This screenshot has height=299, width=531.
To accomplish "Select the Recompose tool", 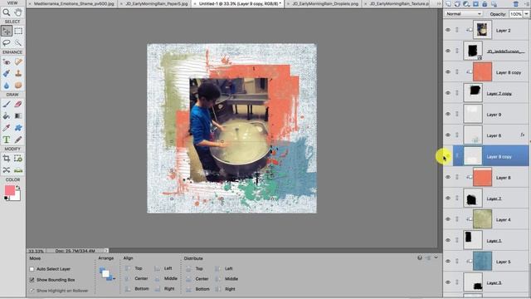I will point(18,159).
